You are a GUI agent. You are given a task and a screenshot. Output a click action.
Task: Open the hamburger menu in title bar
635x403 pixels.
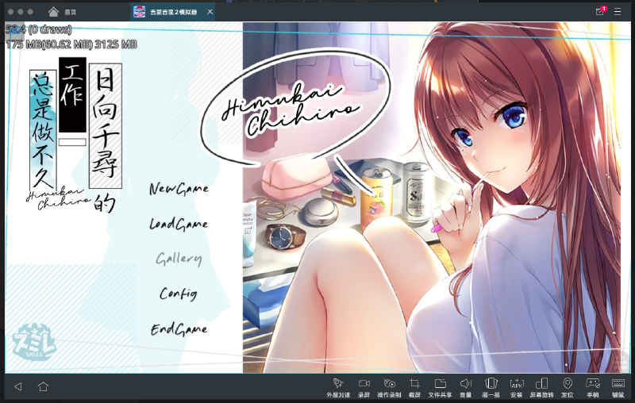[618, 12]
